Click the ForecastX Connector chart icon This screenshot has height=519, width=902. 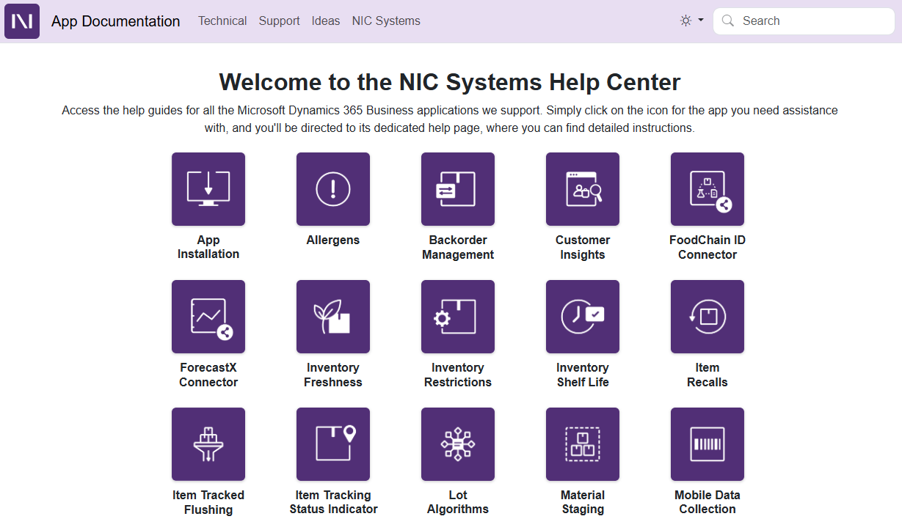tap(208, 317)
